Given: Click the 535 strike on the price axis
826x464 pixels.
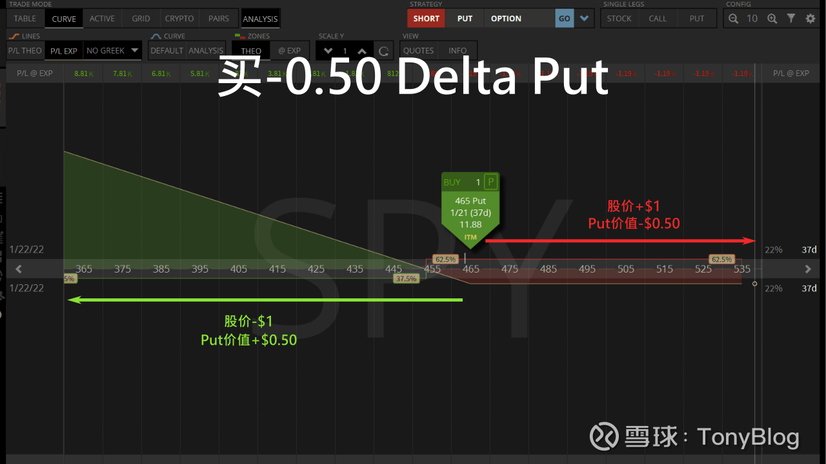Looking at the screenshot, I should pos(742,269).
